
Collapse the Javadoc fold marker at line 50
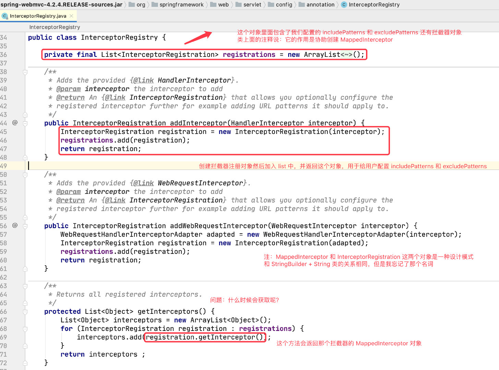(25, 175)
